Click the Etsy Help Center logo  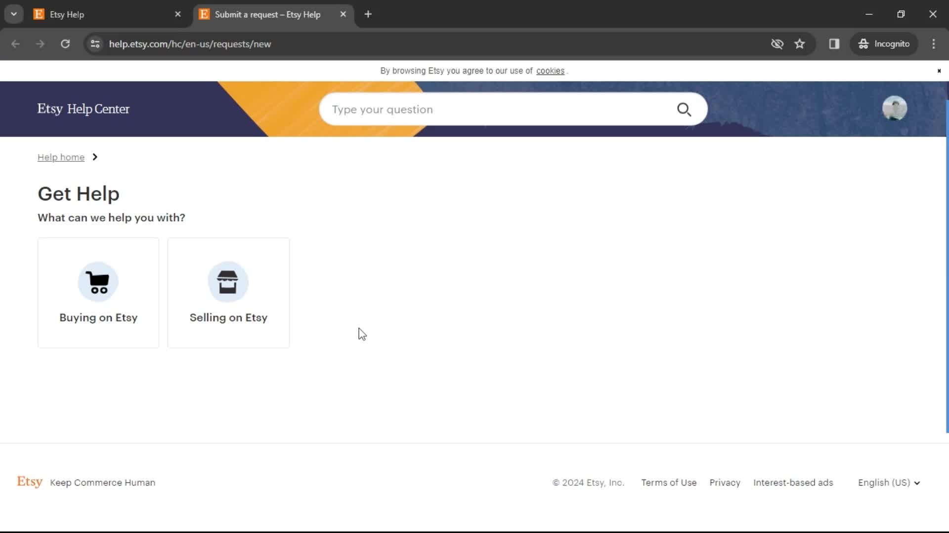click(83, 109)
